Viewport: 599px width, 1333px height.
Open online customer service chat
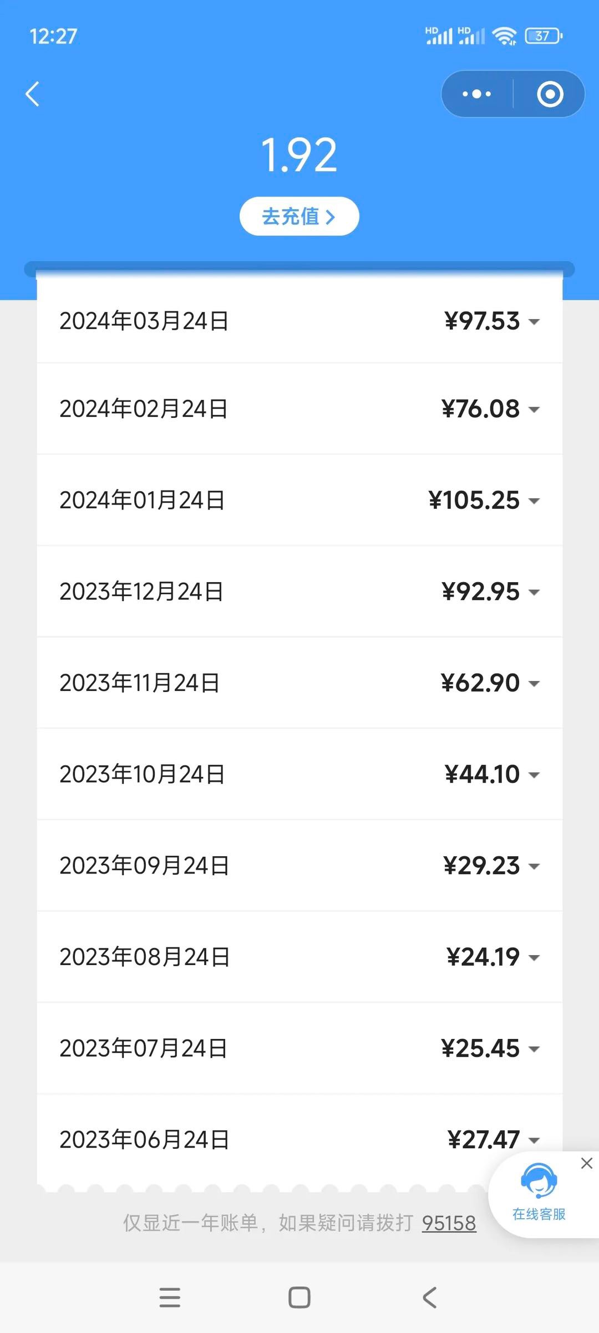(539, 1193)
